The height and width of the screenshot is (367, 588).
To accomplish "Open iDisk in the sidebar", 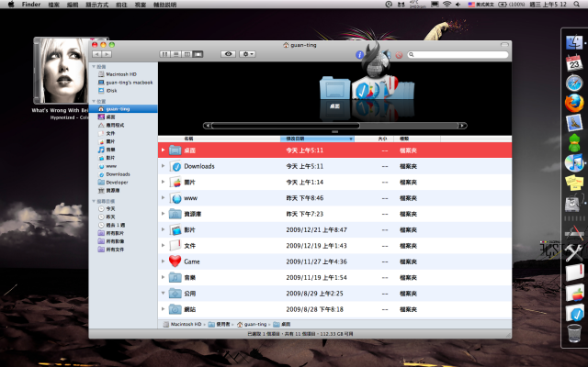I will (x=107, y=91).
